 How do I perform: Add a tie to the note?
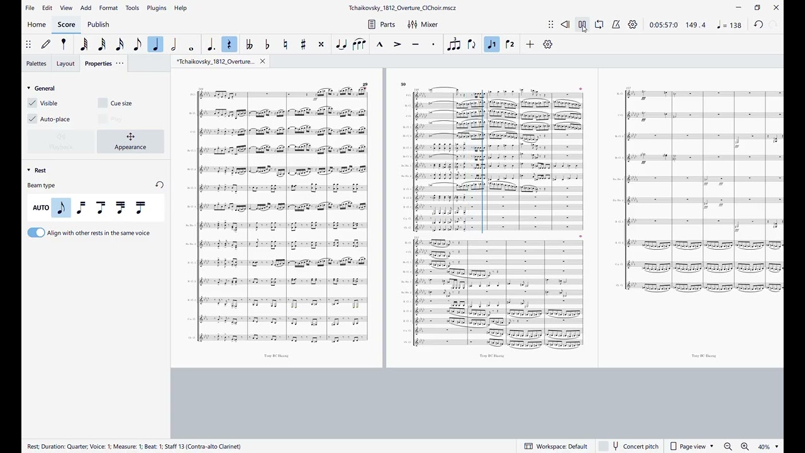pos(341,45)
